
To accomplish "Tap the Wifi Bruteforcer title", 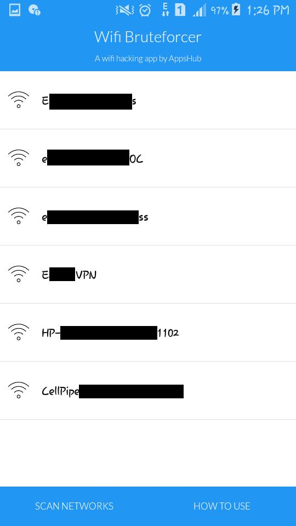I will click(147, 37).
